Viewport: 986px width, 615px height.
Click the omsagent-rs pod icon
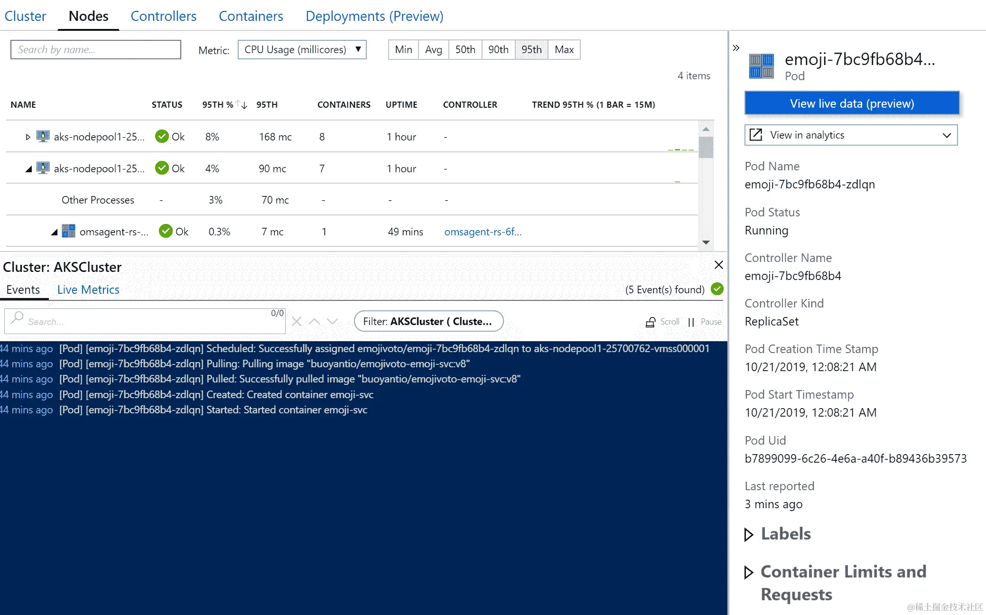[x=68, y=231]
